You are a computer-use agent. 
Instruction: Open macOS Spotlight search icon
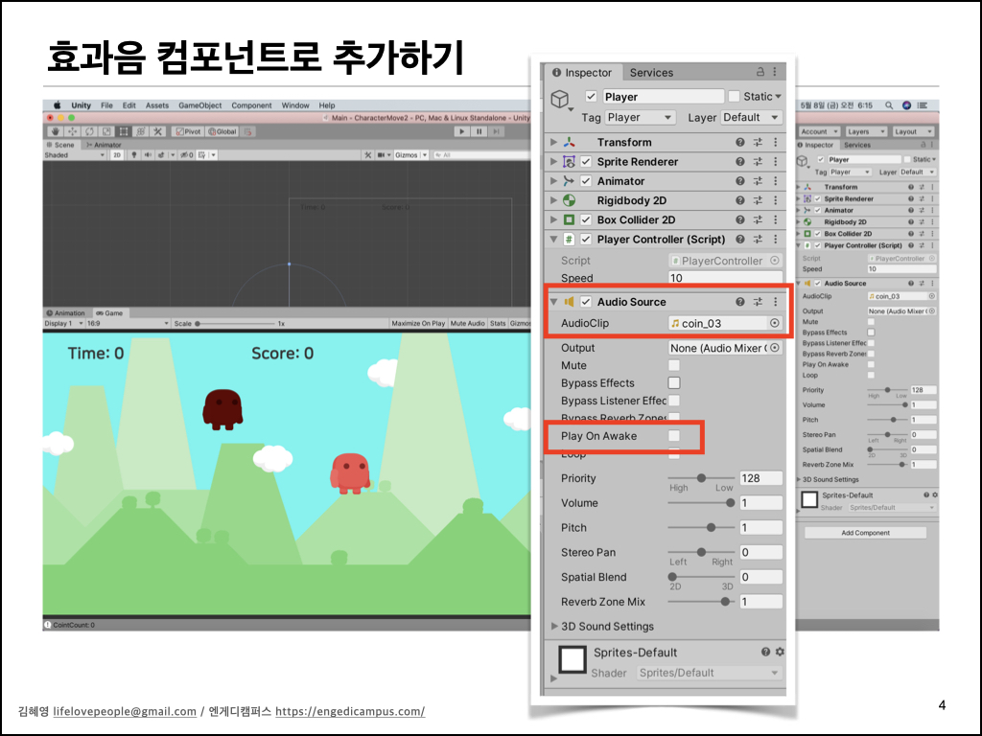click(889, 105)
